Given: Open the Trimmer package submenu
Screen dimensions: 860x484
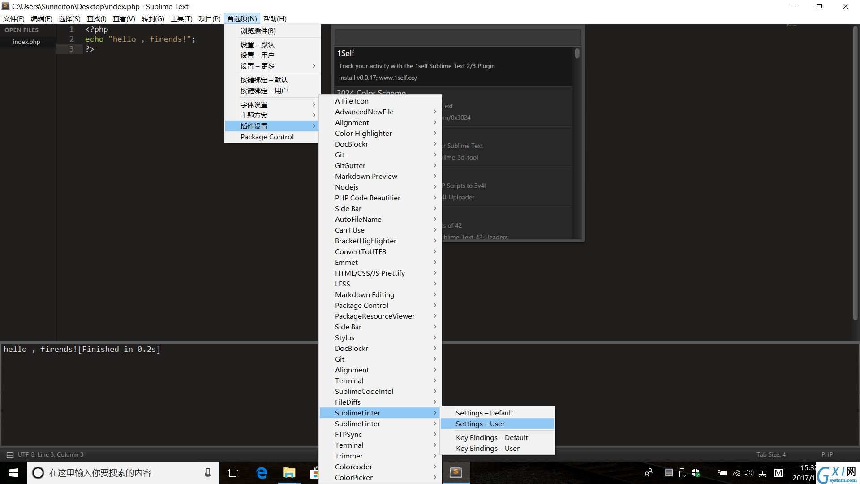Looking at the screenshot, I should pos(381,456).
